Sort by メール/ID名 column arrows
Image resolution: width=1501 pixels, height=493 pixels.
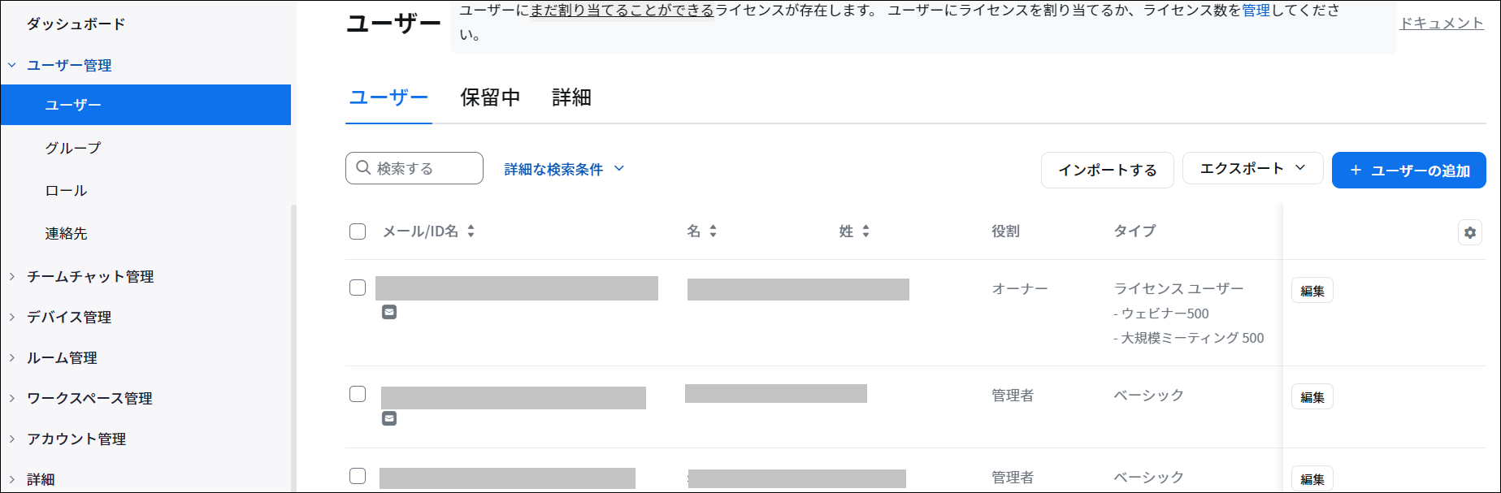click(x=471, y=231)
